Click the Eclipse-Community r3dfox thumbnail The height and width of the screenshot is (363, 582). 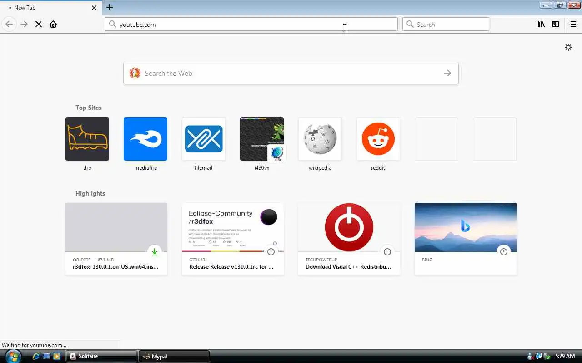[233, 227]
